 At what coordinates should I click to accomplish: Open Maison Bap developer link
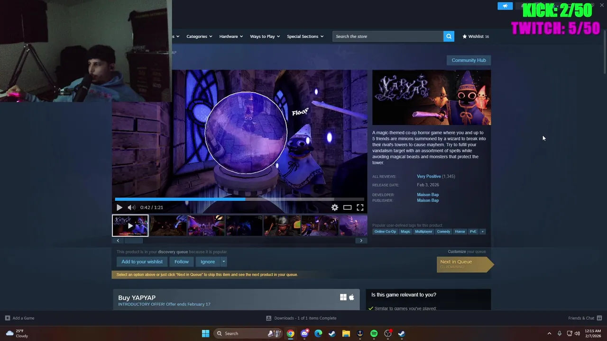(428, 195)
